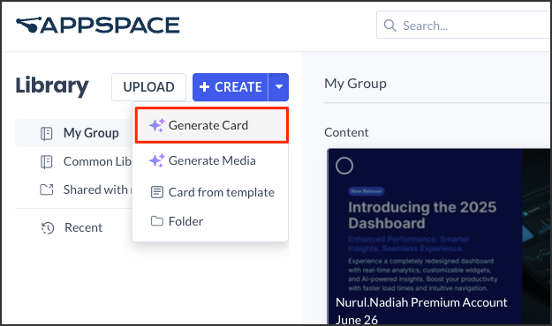This screenshot has width=552, height=326.
Task: Click the Content section label
Action: click(346, 132)
